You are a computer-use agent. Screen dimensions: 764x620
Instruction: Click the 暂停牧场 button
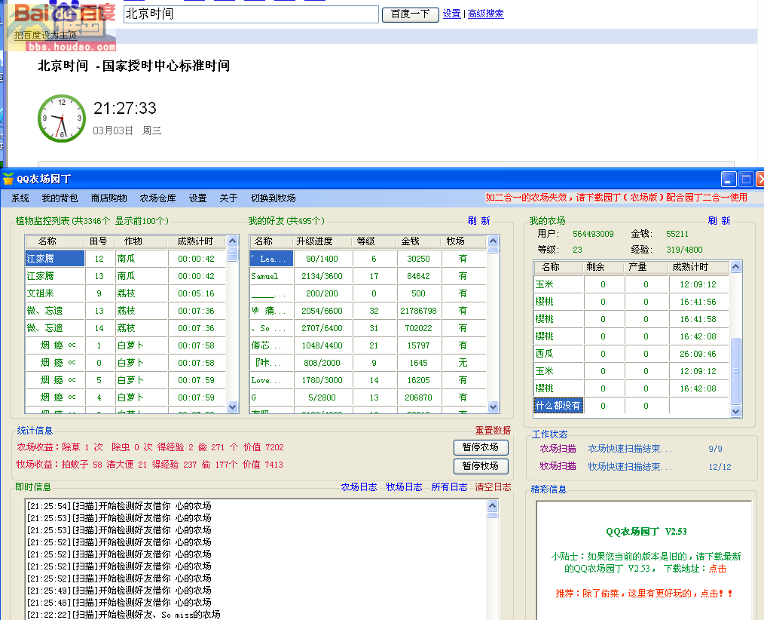481,466
